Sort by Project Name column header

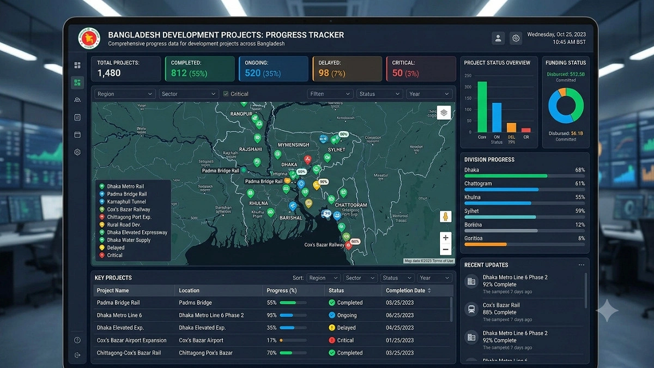coord(113,291)
